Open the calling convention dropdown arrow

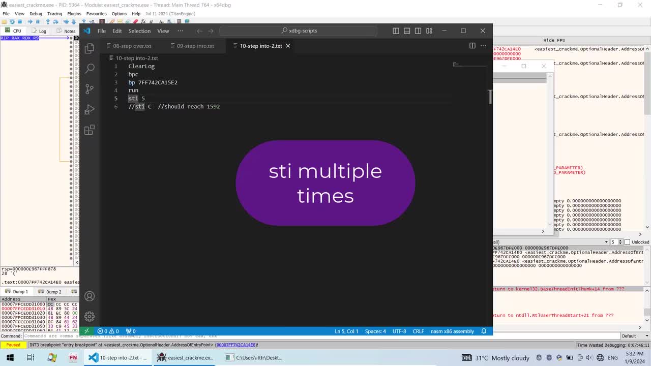[606, 242]
